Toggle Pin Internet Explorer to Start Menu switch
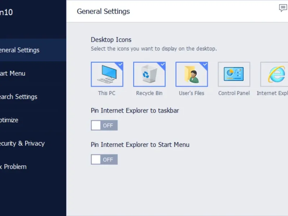288x216 pixels. (x=104, y=159)
